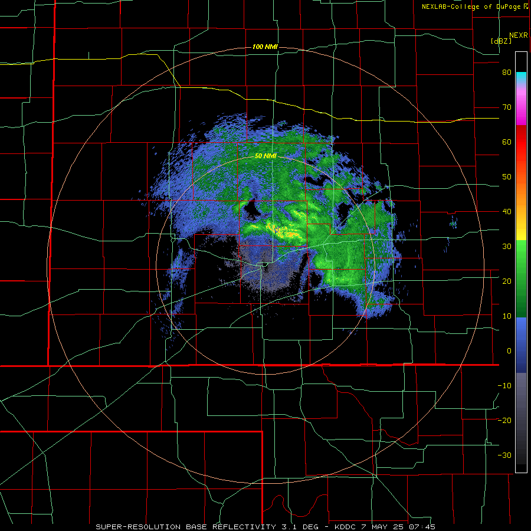This screenshot has width=531, height=531.
Task: Click the NEXR label above the color scale
Action: (x=519, y=35)
